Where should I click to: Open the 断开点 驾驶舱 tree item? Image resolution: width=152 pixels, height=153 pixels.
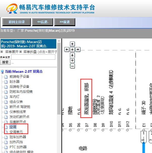pyautogui.click(x=20, y=107)
